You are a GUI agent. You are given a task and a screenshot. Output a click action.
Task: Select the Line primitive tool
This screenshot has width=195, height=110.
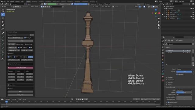(3, 37)
